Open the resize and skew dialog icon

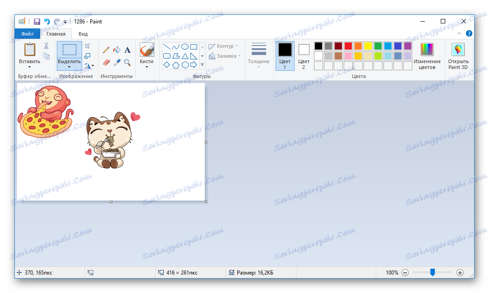[88, 56]
